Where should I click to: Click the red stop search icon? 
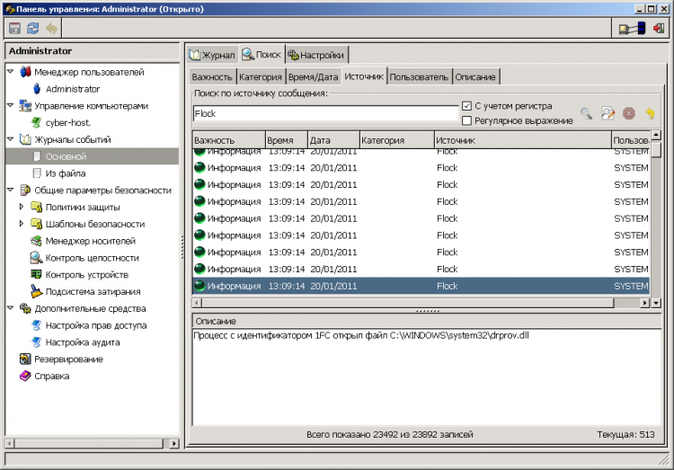click(629, 113)
